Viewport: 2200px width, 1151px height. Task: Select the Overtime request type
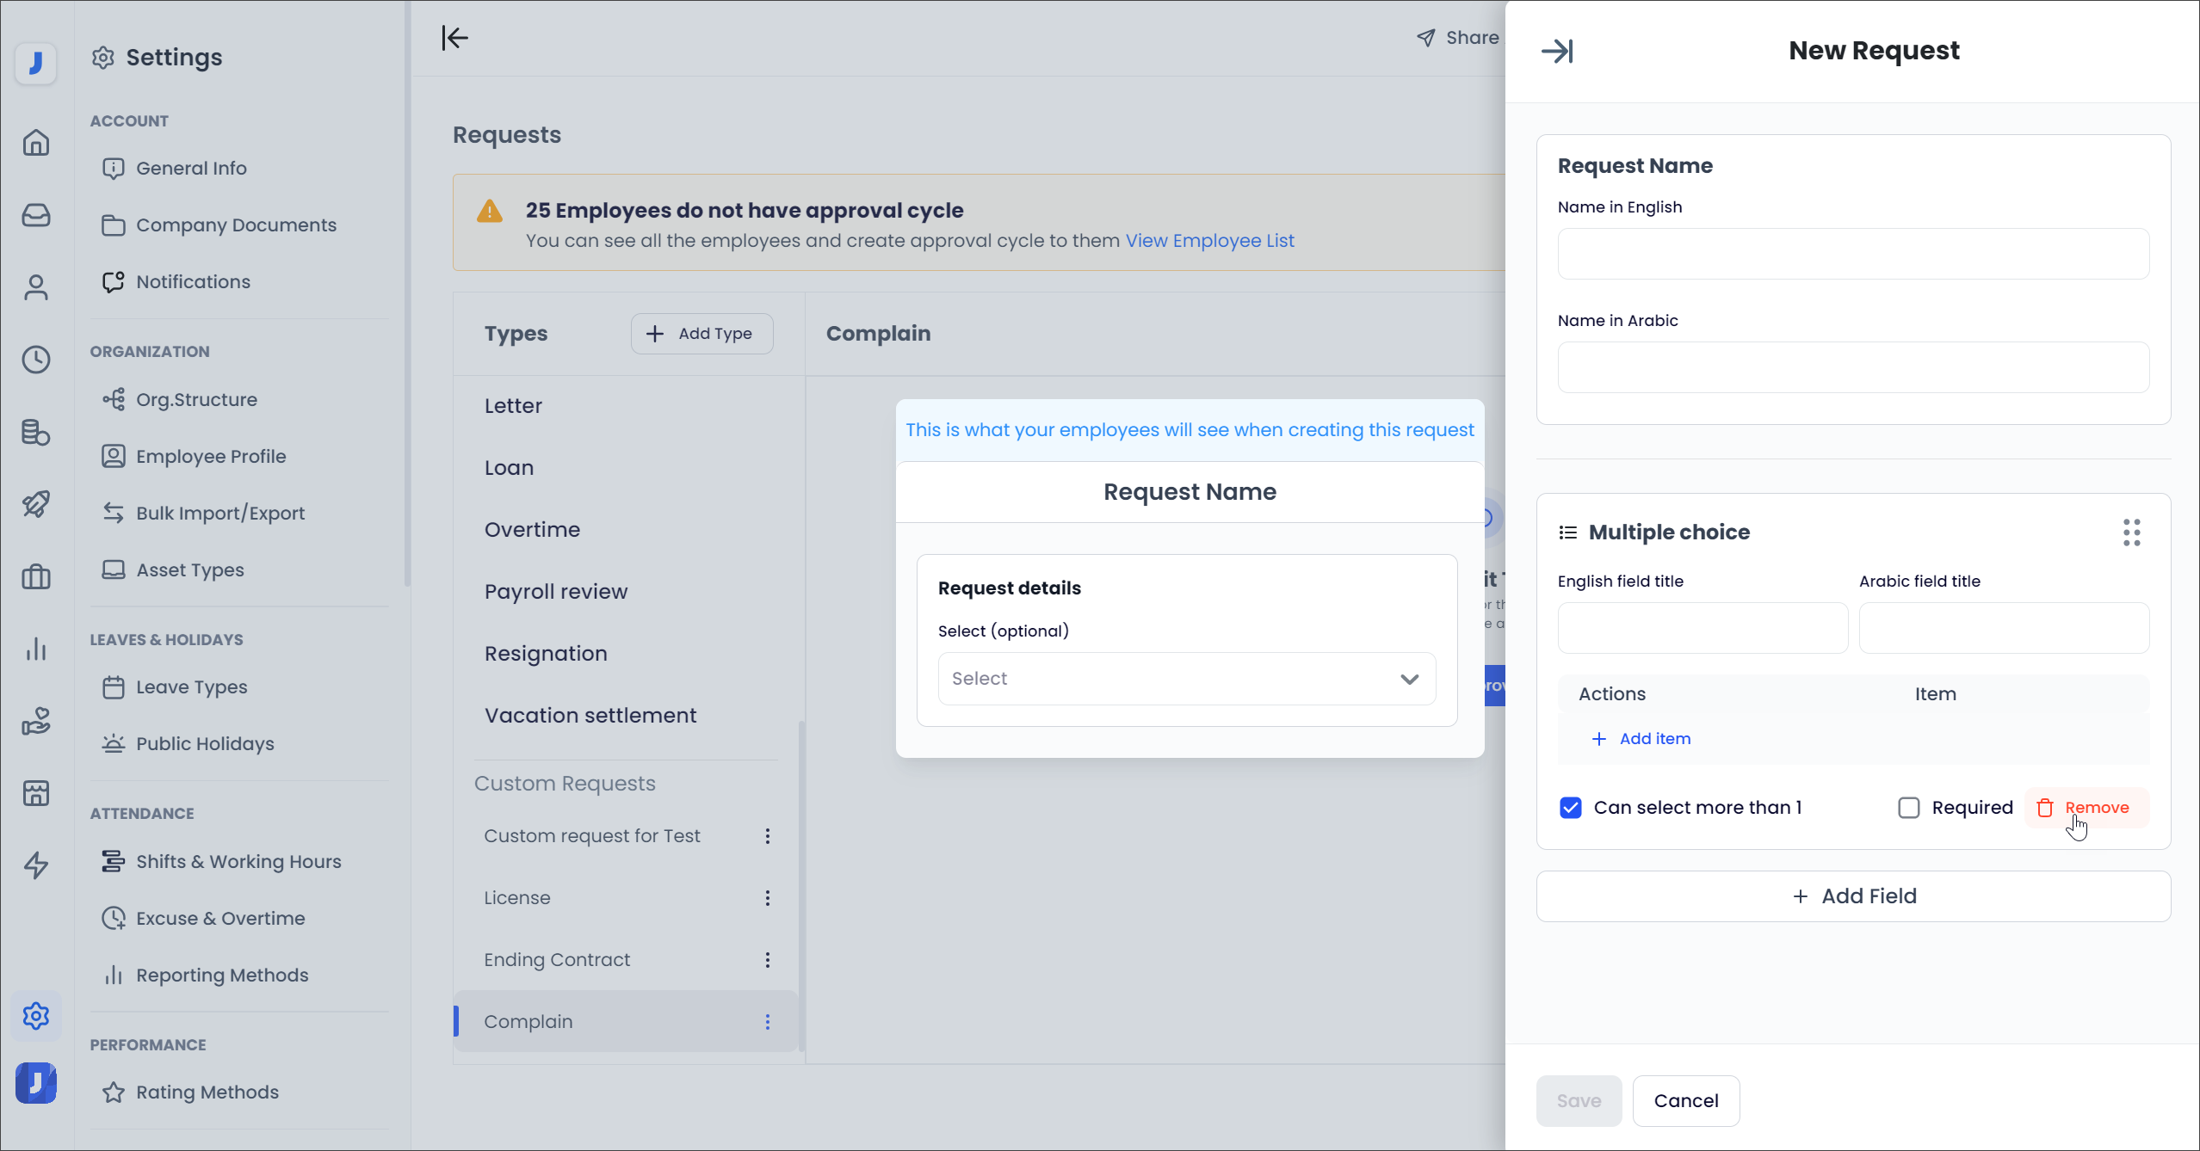click(x=532, y=530)
